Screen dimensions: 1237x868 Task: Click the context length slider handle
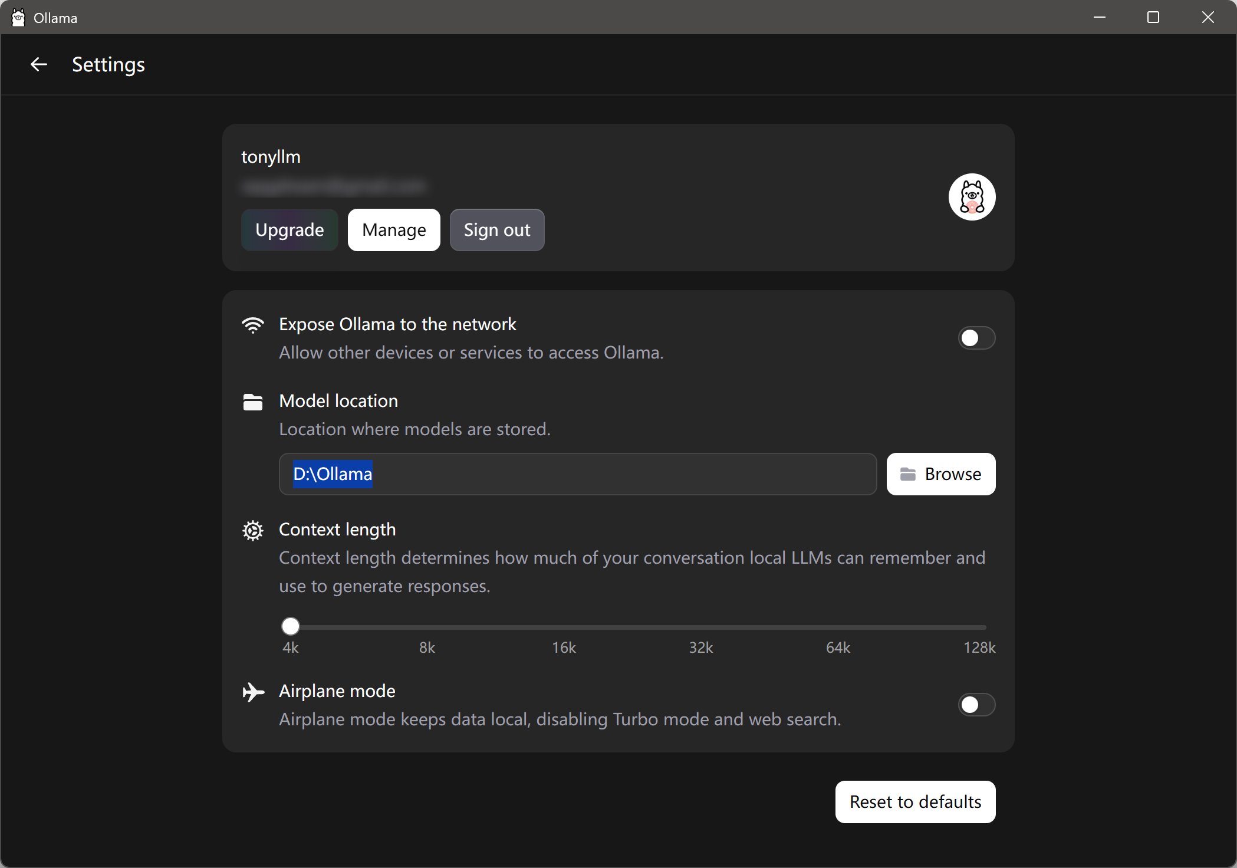click(290, 626)
